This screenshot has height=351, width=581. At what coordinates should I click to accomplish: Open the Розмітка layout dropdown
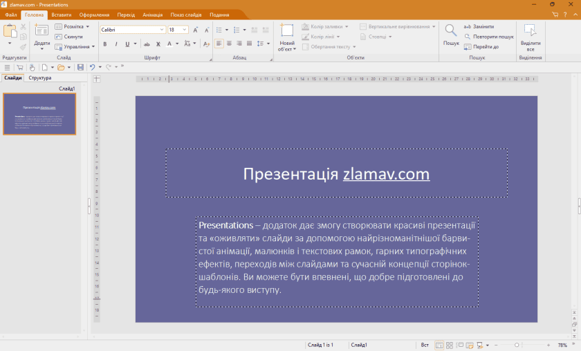coord(72,27)
